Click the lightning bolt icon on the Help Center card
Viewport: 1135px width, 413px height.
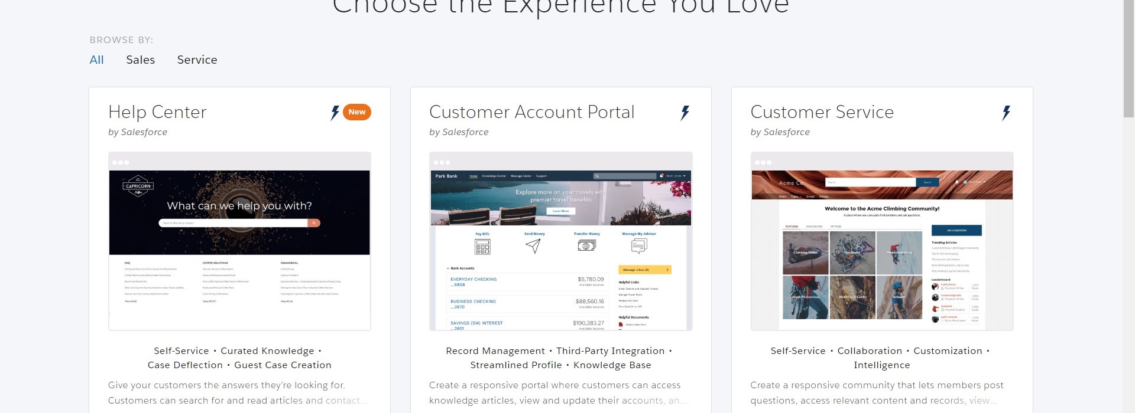pyautogui.click(x=335, y=112)
